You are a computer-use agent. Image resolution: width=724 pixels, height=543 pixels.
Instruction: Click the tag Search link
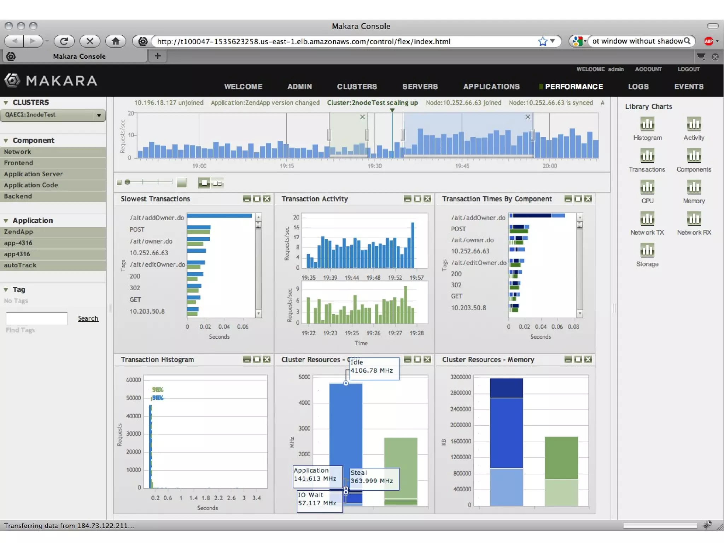pos(88,319)
